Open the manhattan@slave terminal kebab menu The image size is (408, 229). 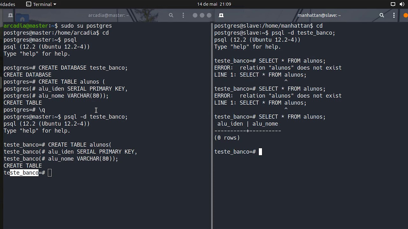coord(394,15)
